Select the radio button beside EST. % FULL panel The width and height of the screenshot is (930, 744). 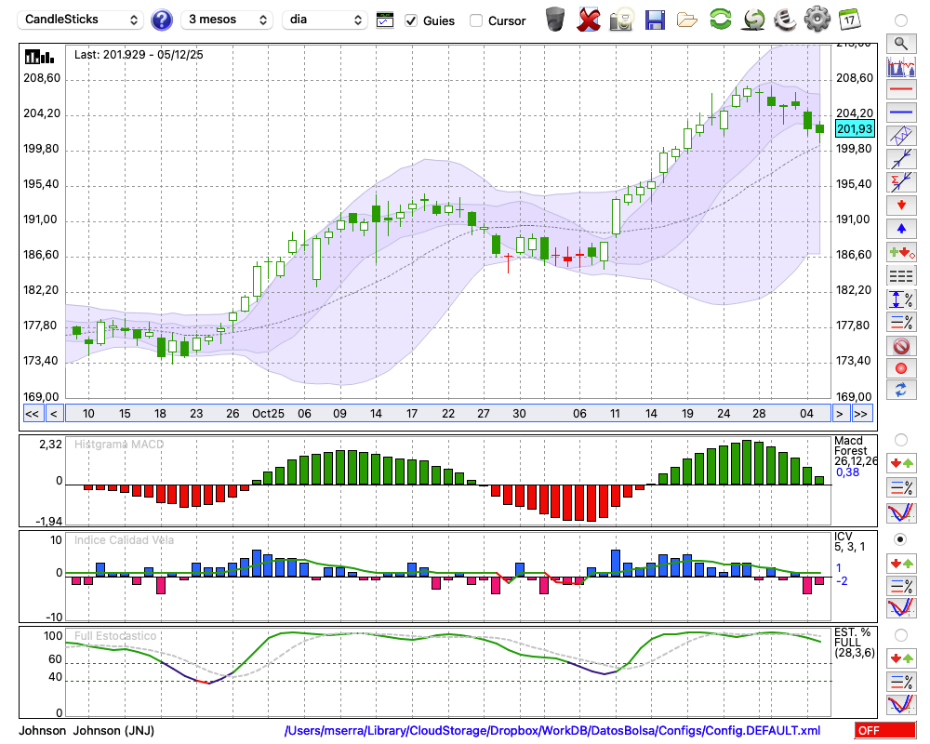(900, 635)
